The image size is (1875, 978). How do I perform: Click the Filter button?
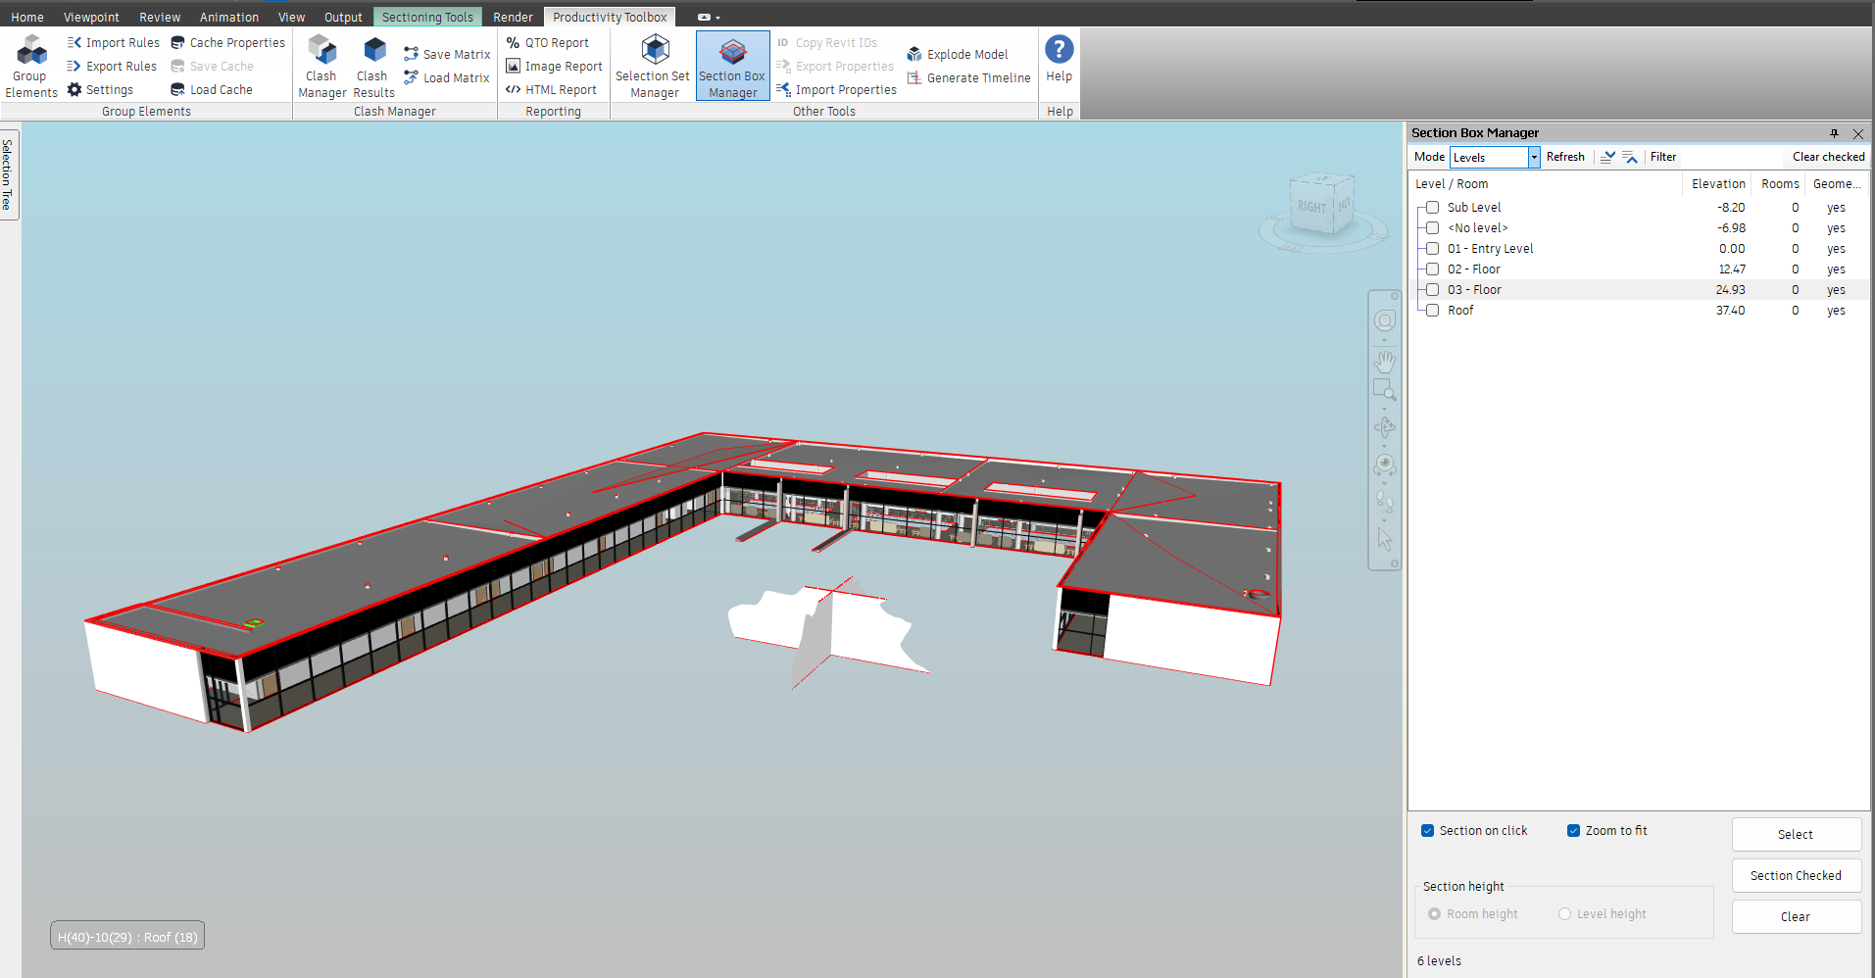(x=1663, y=157)
